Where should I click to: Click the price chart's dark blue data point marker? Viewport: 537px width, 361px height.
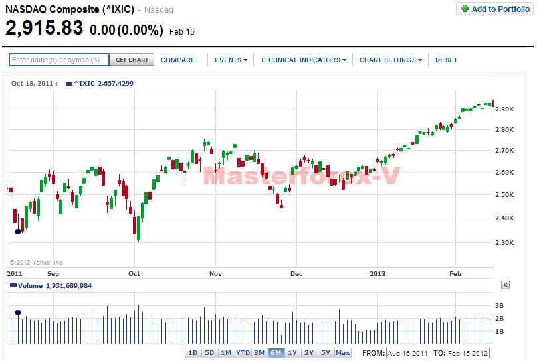click(18, 232)
